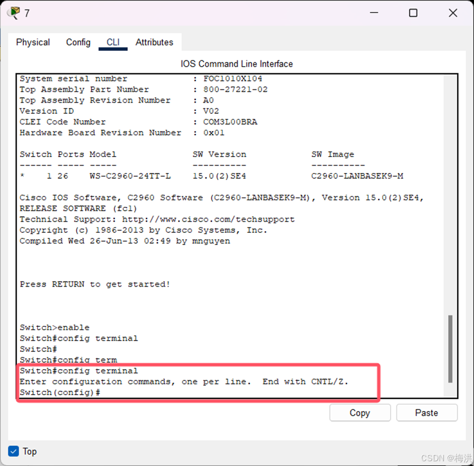
Task: Click the '800-27221-02' part number
Action: (x=235, y=89)
